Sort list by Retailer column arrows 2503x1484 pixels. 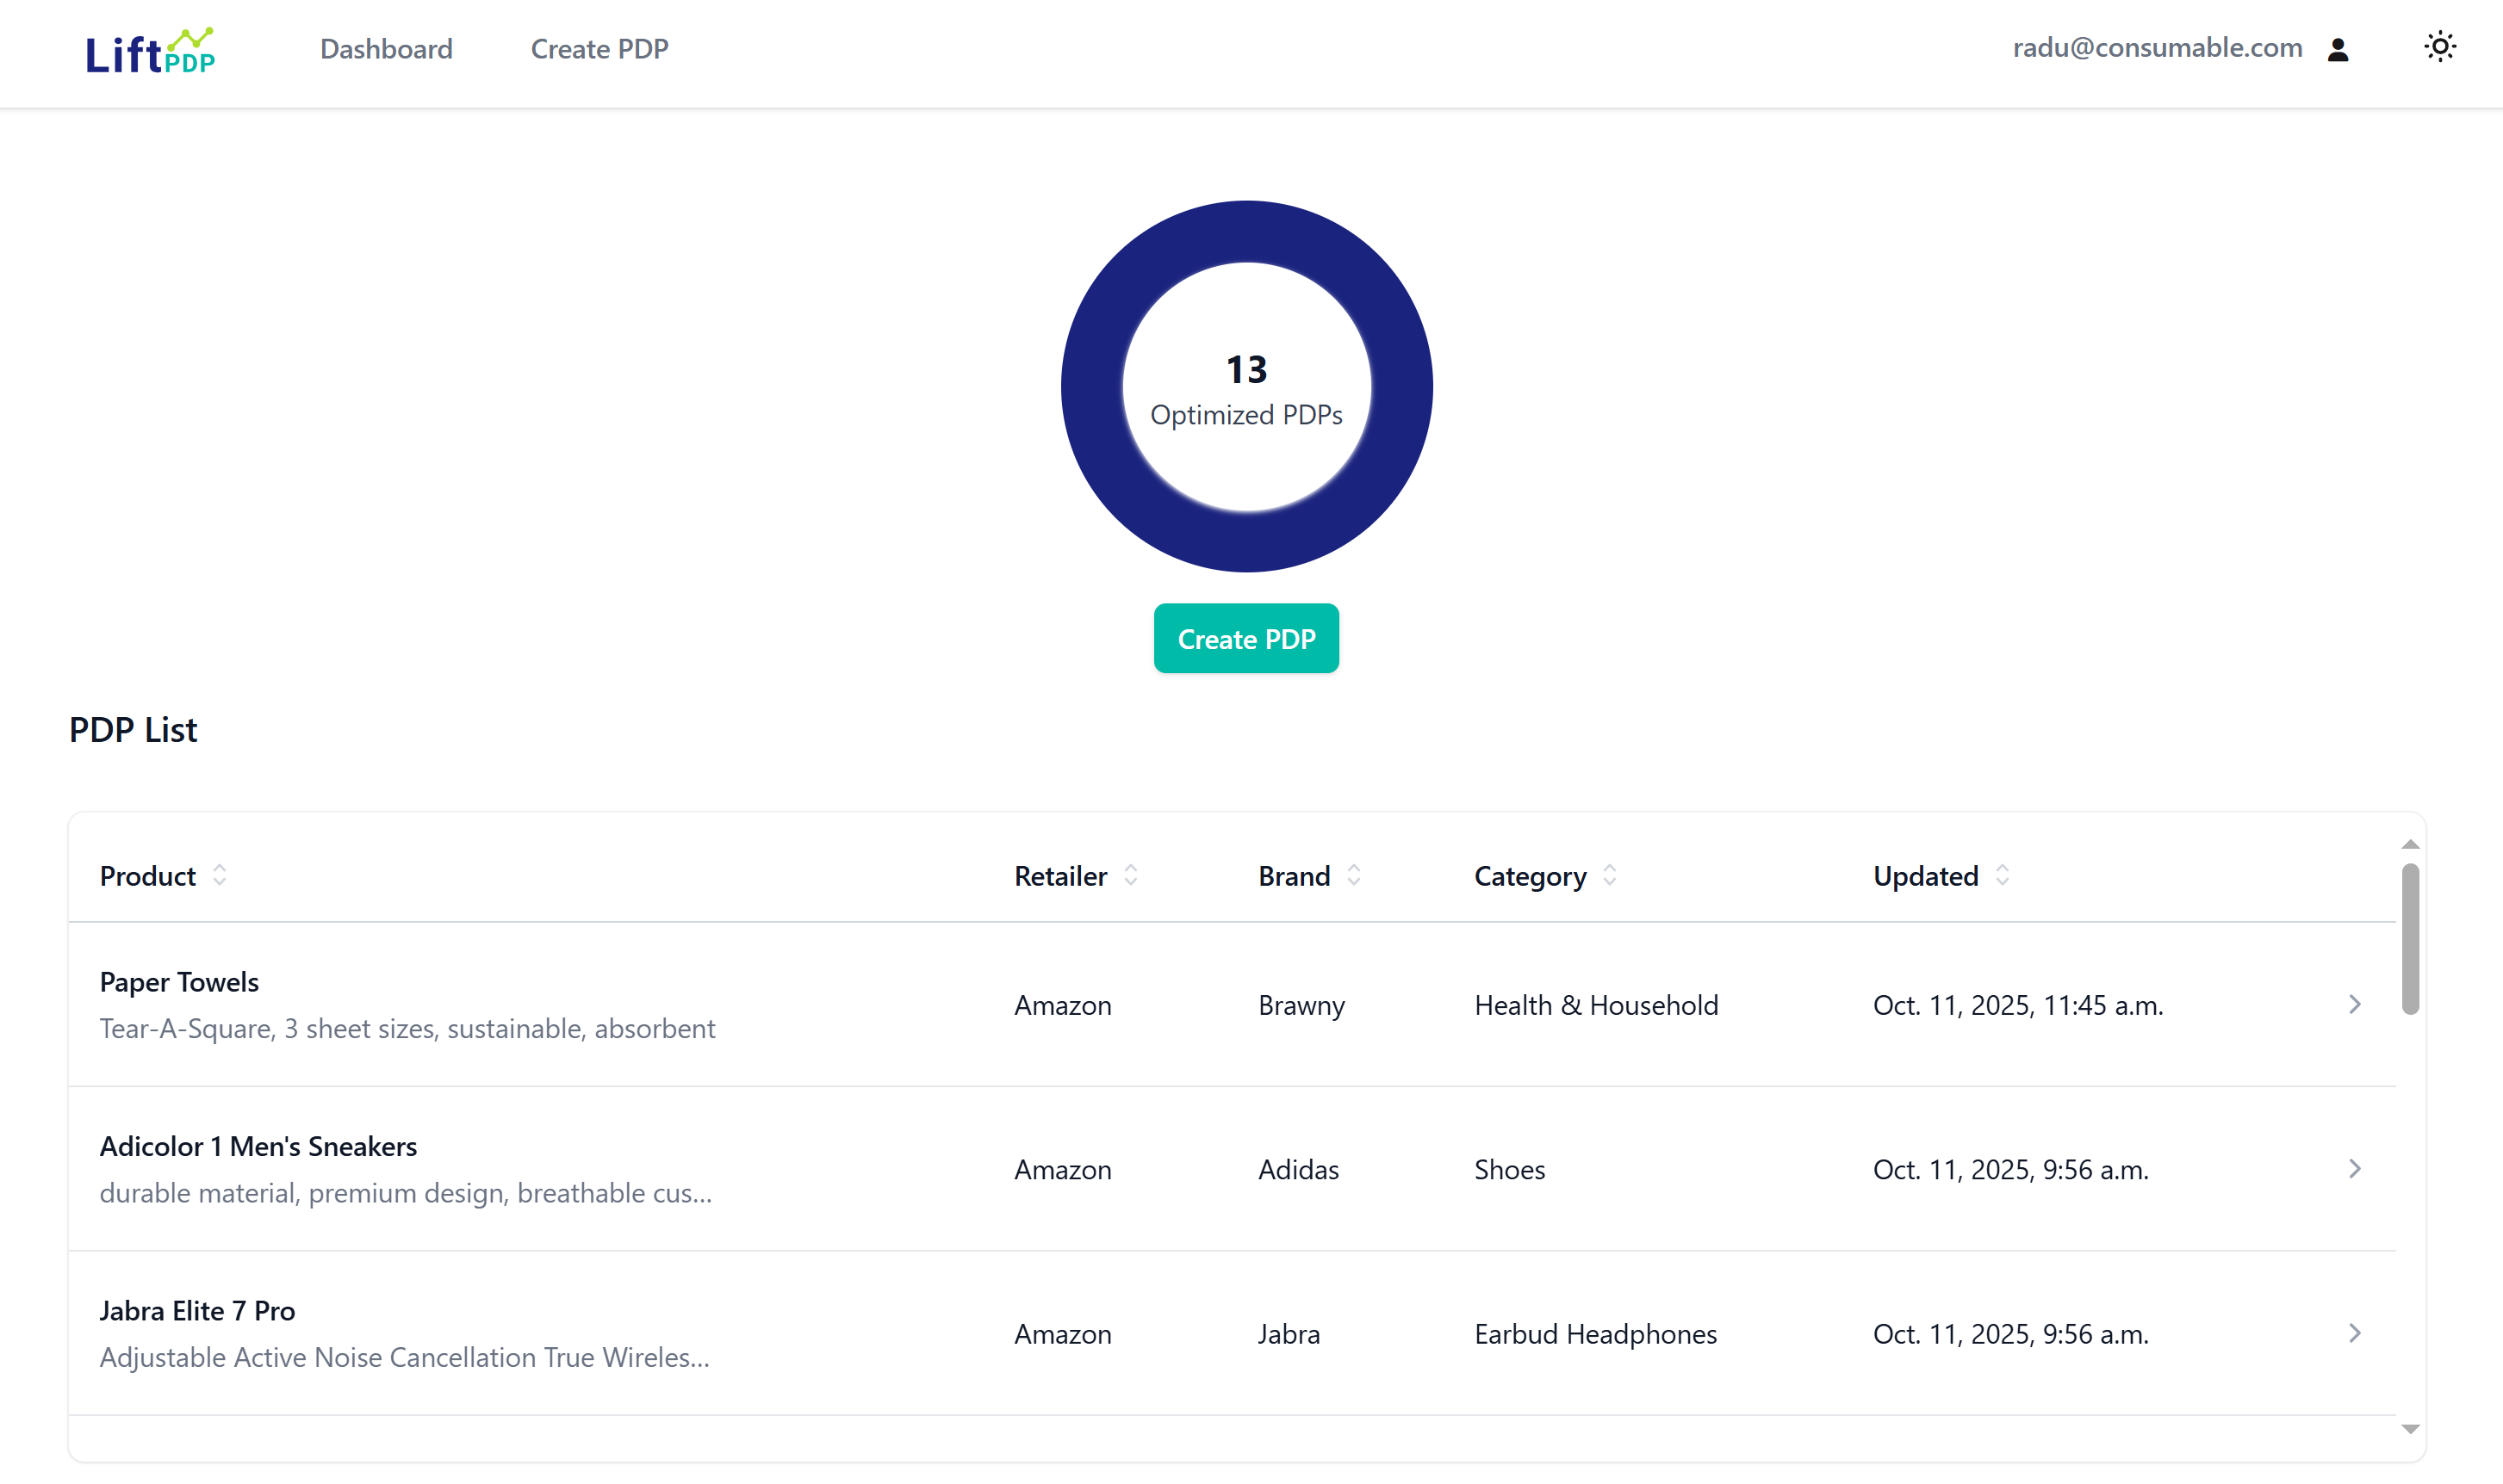[x=1130, y=875]
